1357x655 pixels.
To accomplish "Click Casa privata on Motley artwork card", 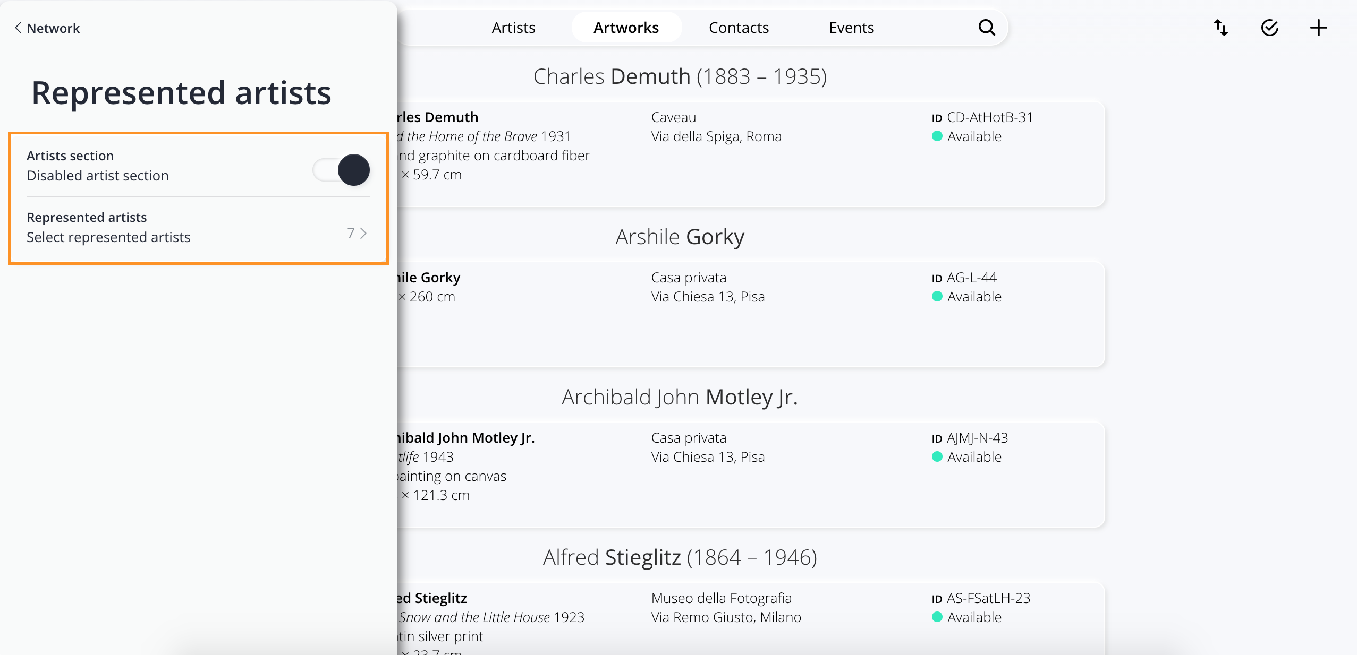I will (689, 438).
